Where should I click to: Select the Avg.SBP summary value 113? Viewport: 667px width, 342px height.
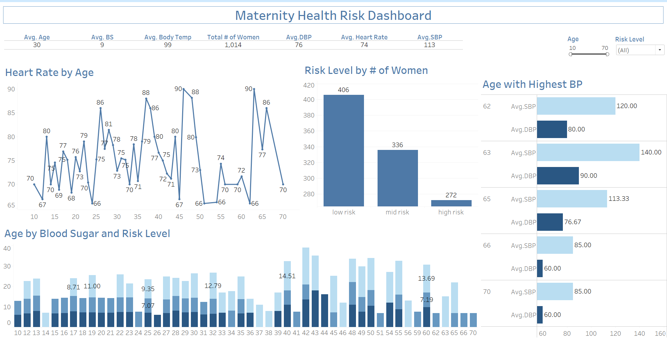pyautogui.click(x=429, y=45)
